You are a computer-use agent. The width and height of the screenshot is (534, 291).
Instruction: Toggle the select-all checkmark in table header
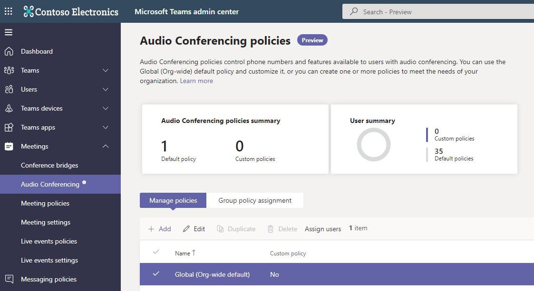tap(156, 252)
